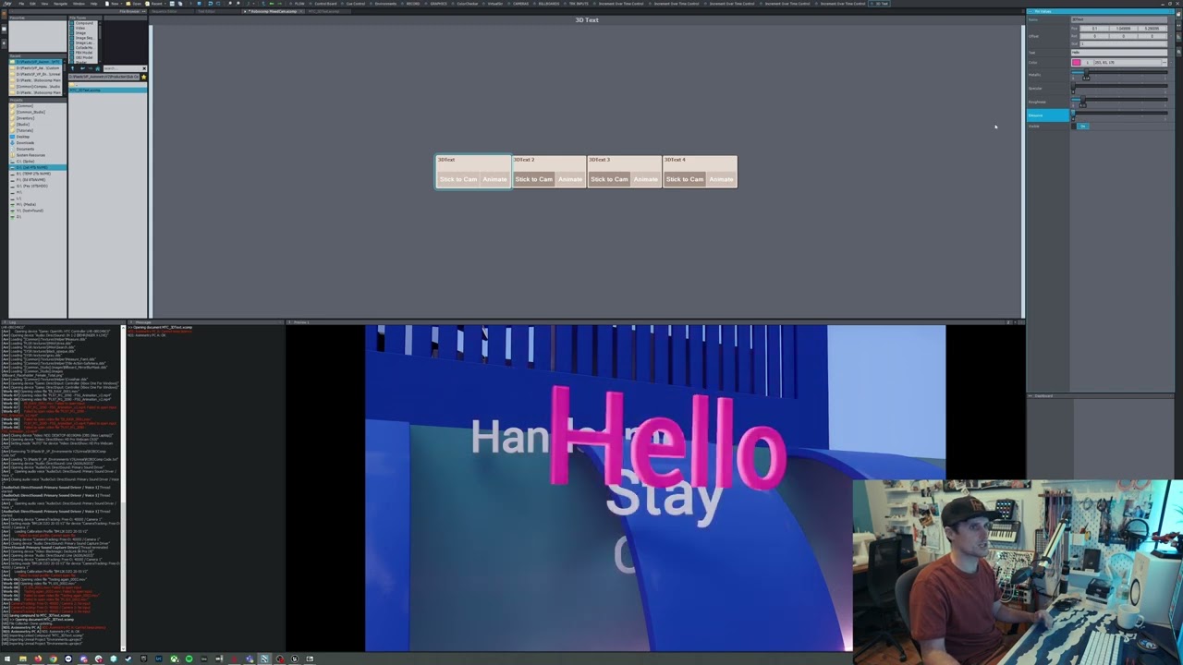Image resolution: width=1183 pixels, height=665 pixels.
Task: Open the Control Board view
Action: click(324, 4)
